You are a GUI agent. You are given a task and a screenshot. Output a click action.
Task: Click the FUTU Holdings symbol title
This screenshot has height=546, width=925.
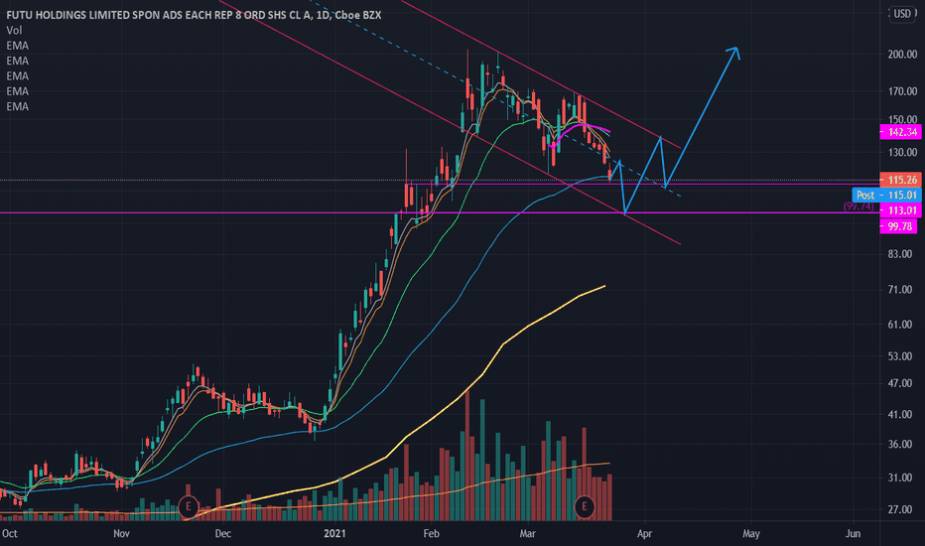[194, 15]
